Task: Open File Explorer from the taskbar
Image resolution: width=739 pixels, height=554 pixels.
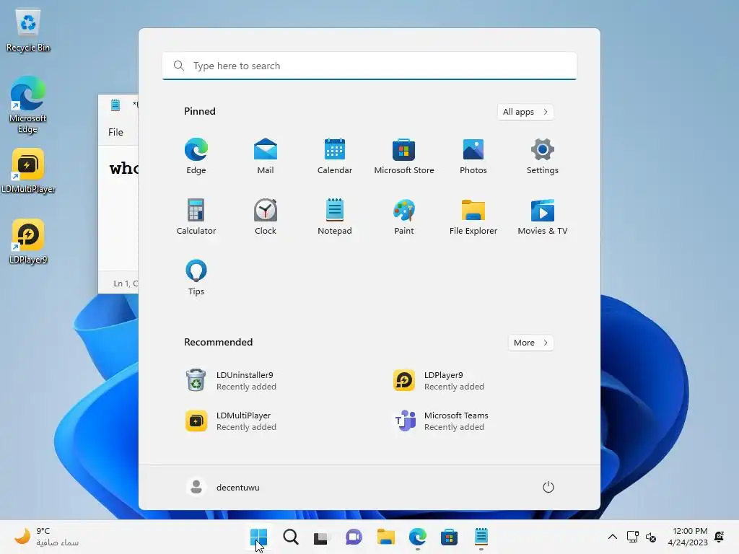Action: [x=386, y=537]
